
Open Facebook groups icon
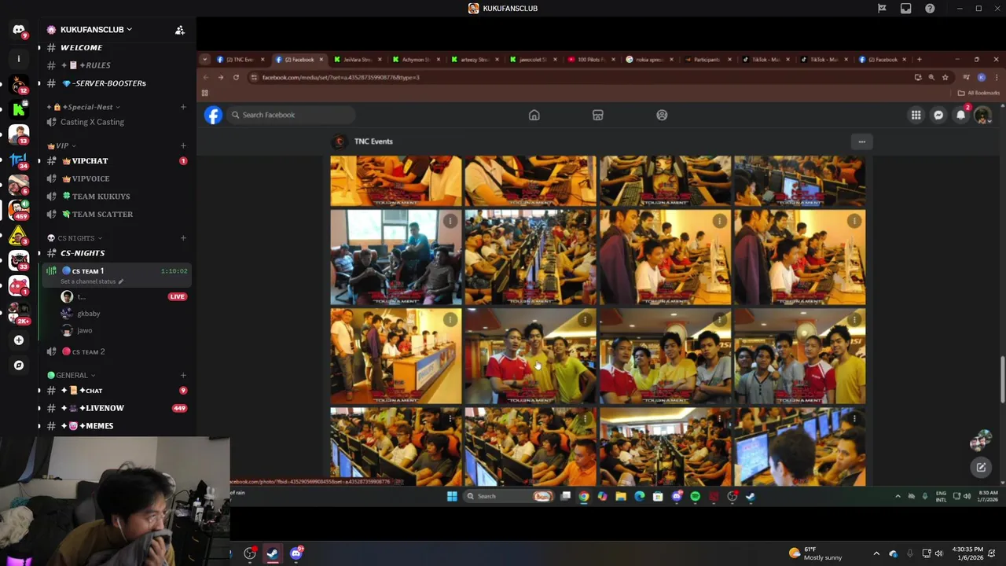pyautogui.click(x=662, y=115)
